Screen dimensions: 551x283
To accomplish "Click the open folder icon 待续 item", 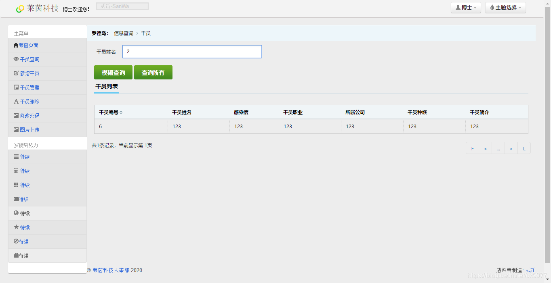I will click(x=16, y=199).
